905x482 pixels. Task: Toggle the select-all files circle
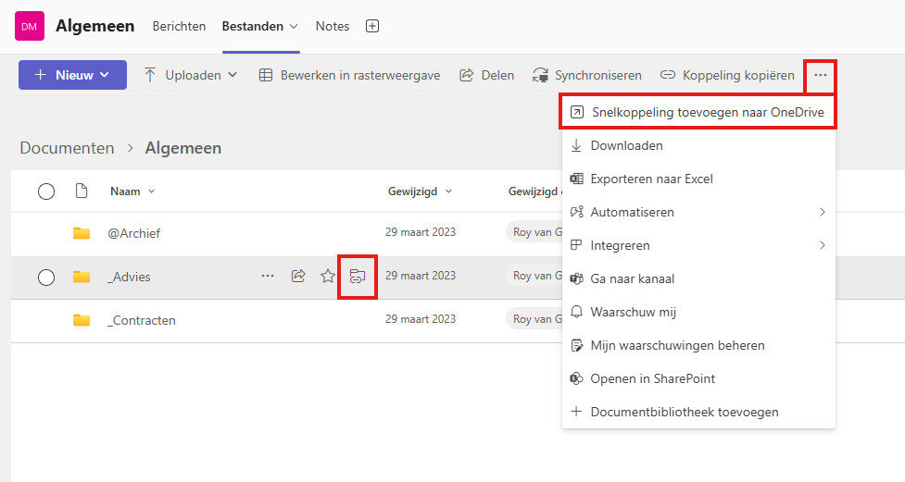(x=46, y=192)
